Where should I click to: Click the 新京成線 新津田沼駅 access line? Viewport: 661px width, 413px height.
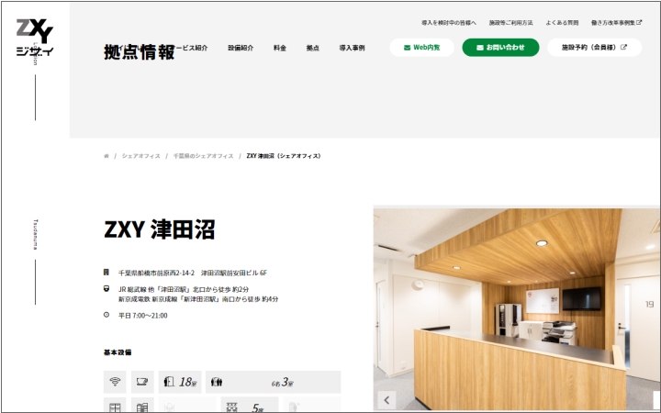[x=198, y=299]
